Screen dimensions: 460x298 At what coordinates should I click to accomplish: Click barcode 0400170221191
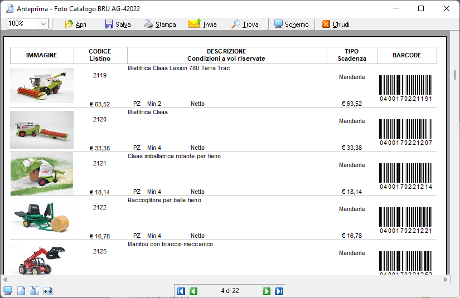pyautogui.click(x=406, y=88)
